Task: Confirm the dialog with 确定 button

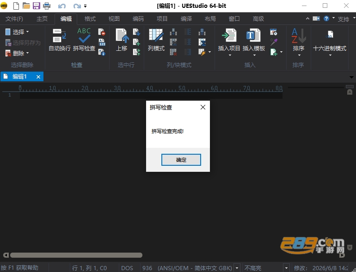Action: (x=181, y=160)
